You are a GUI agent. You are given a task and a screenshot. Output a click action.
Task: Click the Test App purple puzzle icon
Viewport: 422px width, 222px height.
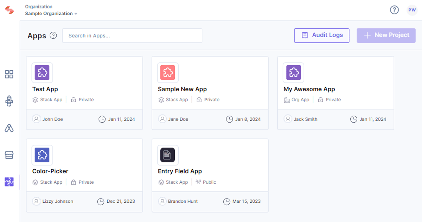(42, 73)
